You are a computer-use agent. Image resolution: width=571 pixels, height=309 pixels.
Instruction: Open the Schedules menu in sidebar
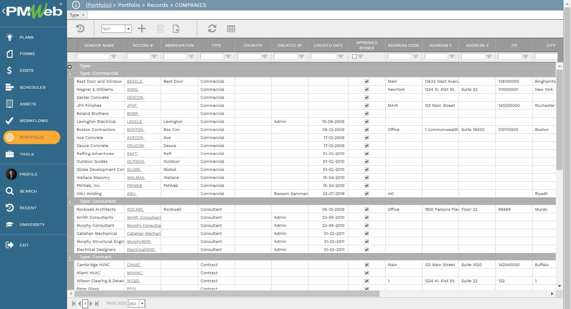click(33, 87)
